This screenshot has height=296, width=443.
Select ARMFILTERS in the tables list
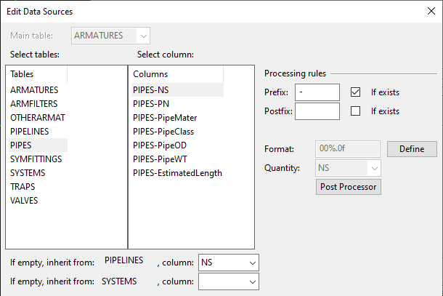[x=34, y=104]
